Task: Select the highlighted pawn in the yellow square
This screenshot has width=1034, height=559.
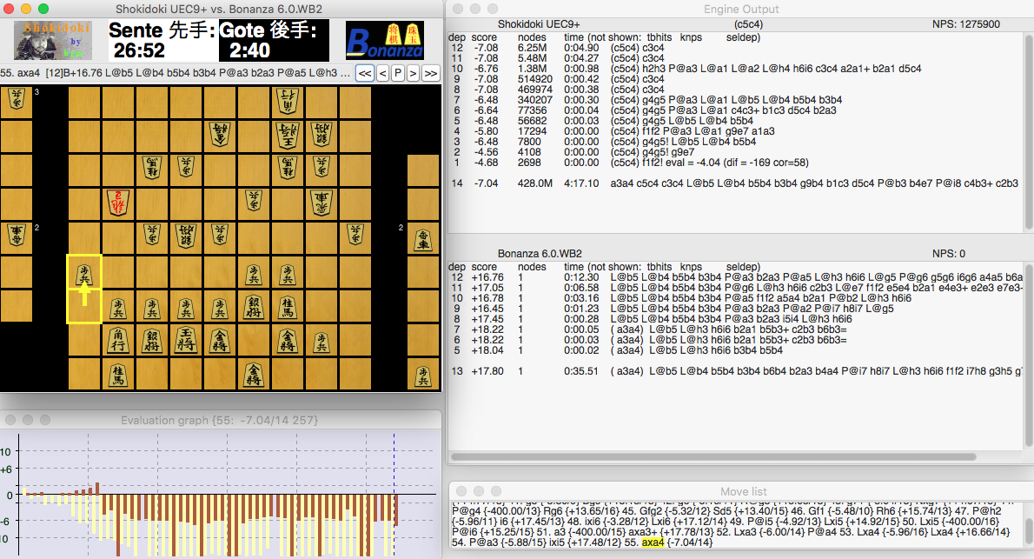Action: click(85, 271)
